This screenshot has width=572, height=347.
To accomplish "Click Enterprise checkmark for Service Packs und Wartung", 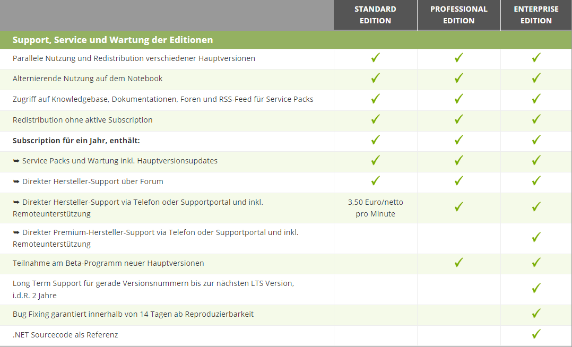I will [x=536, y=161].
